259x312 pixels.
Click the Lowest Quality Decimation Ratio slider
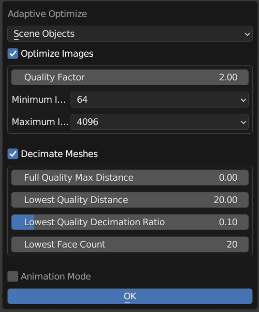click(130, 222)
